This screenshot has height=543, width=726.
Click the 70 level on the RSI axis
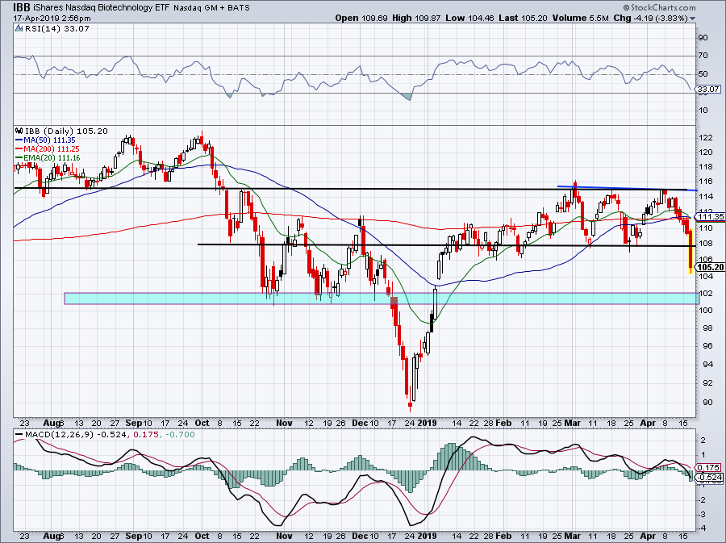coord(703,55)
